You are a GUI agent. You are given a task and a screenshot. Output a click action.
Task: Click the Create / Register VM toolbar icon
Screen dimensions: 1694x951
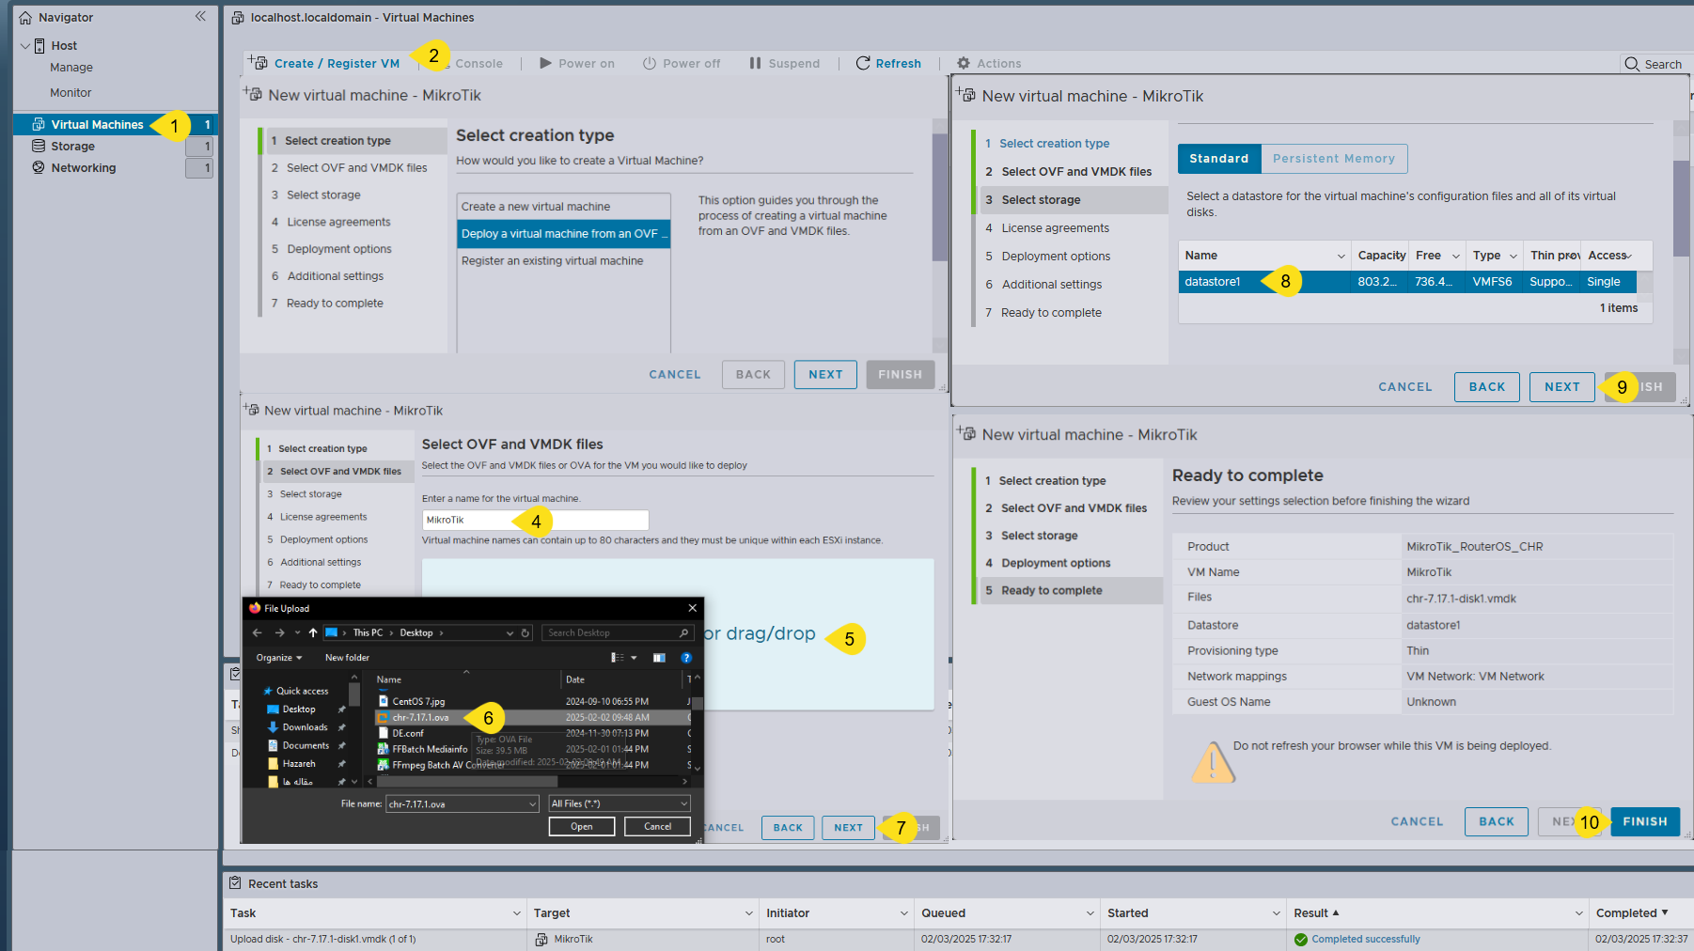pos(258,62)
